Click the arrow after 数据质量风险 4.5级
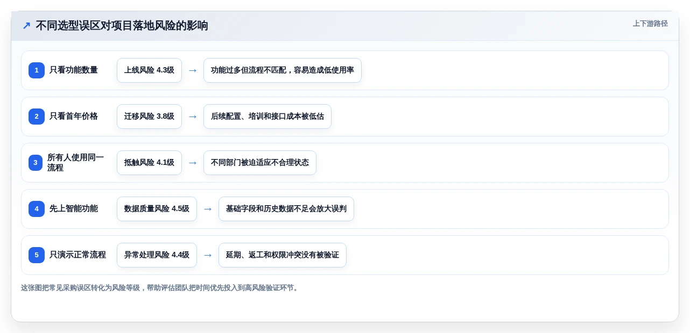This screenshot has height=333, width=690. [208, 209]
